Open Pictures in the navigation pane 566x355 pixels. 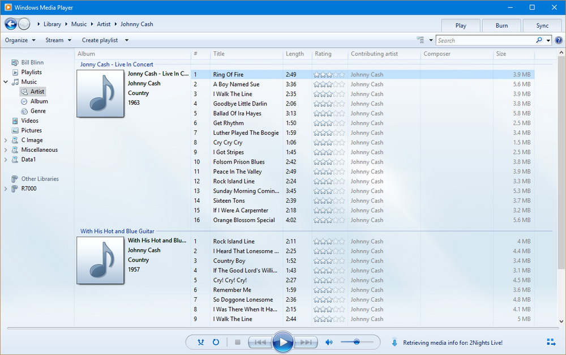coord(31,130)
